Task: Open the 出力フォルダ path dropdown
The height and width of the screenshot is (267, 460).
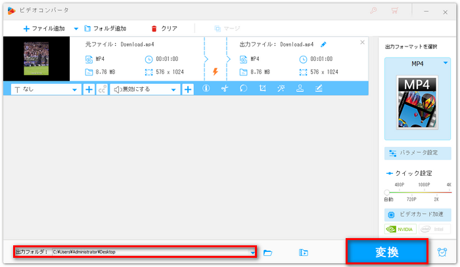Action: pos(253,252)
